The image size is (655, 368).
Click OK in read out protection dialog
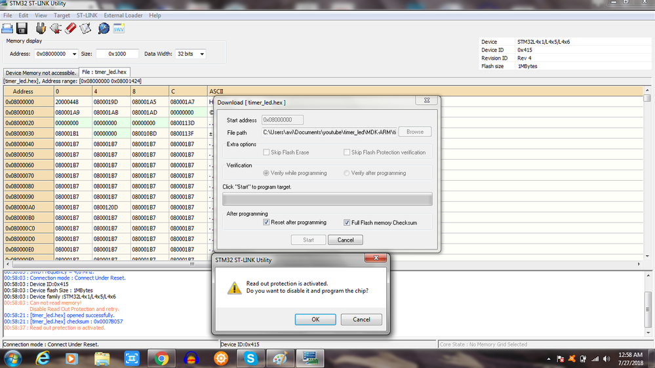315,319
